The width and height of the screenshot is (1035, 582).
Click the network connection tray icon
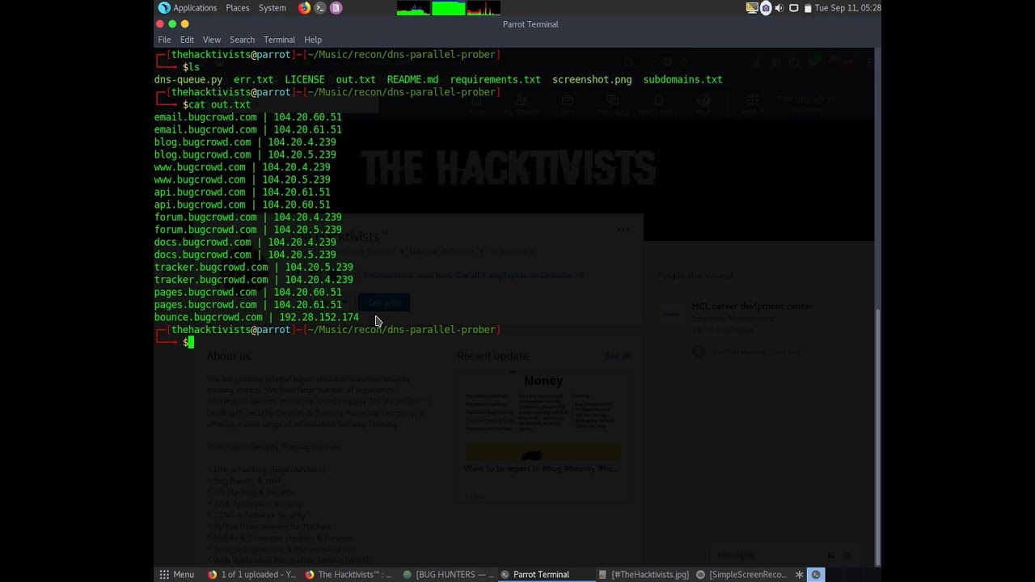point(793,8)
